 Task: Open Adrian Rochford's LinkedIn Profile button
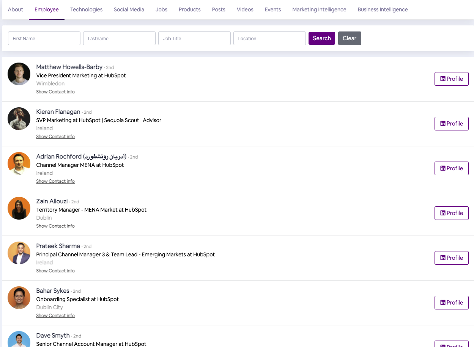point(452,168)
